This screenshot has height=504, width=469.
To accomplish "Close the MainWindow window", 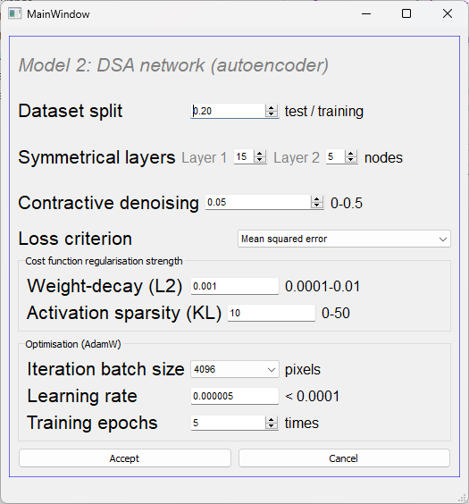I will pyautogui.click(x=448, y=13).
